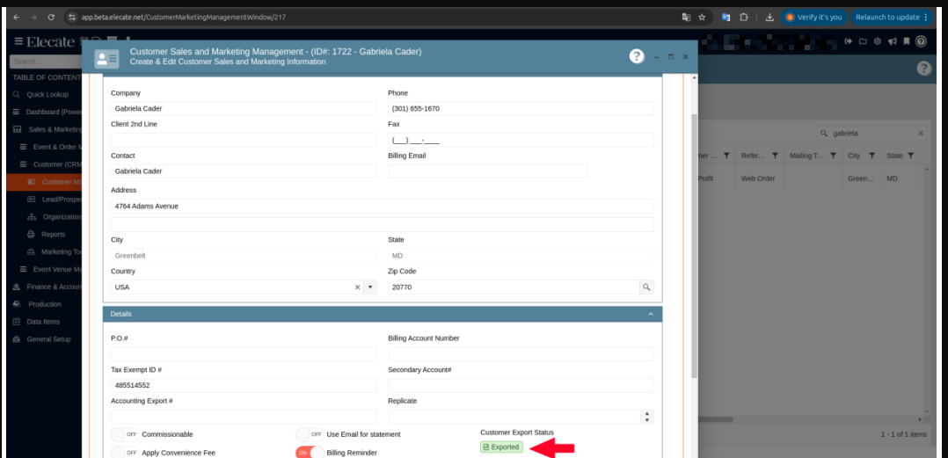Click the green Exported status badge
The image size is (948, 458).
tap(501, 447)
